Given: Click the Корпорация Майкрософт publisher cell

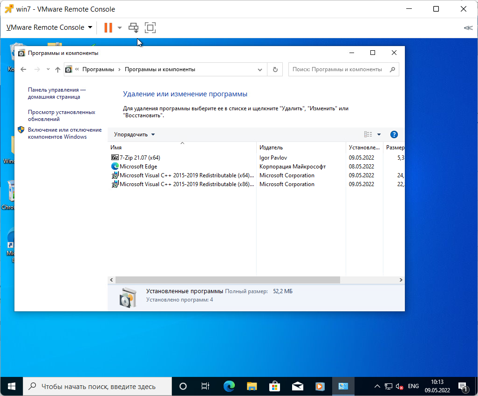Looking at the screenshot, I should (x=293, y=167).
